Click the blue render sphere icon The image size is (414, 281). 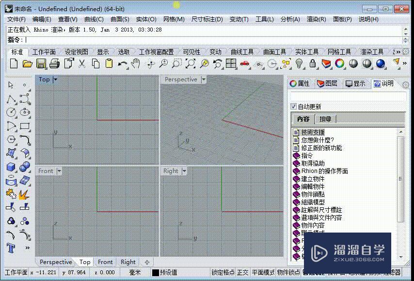coord(381,63)
